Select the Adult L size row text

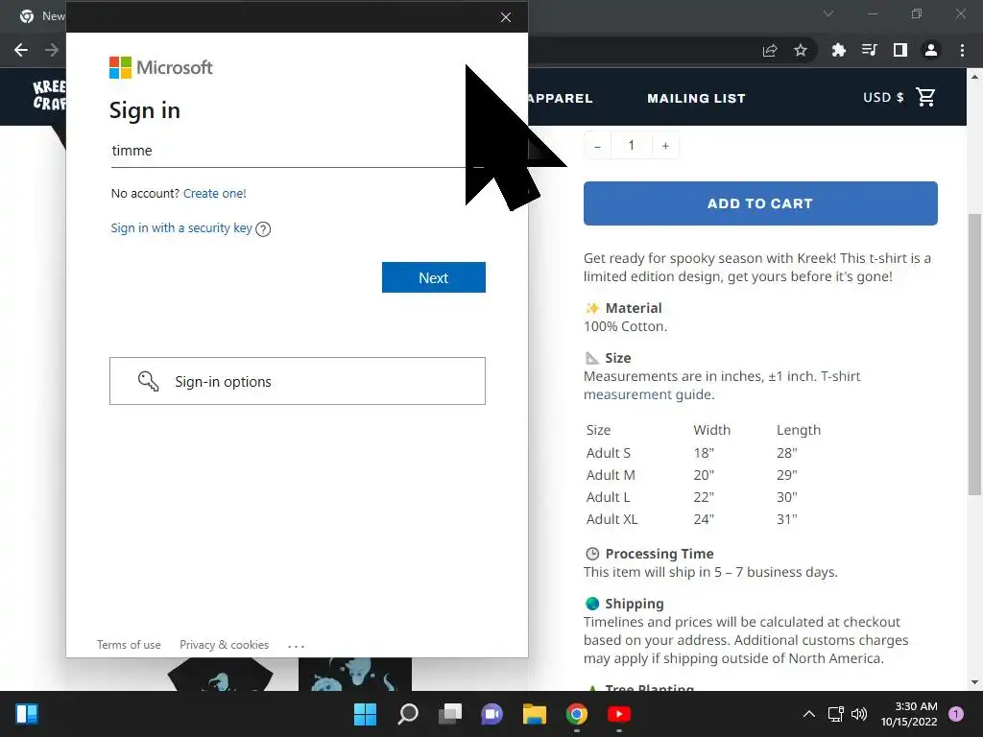point(608,498)
